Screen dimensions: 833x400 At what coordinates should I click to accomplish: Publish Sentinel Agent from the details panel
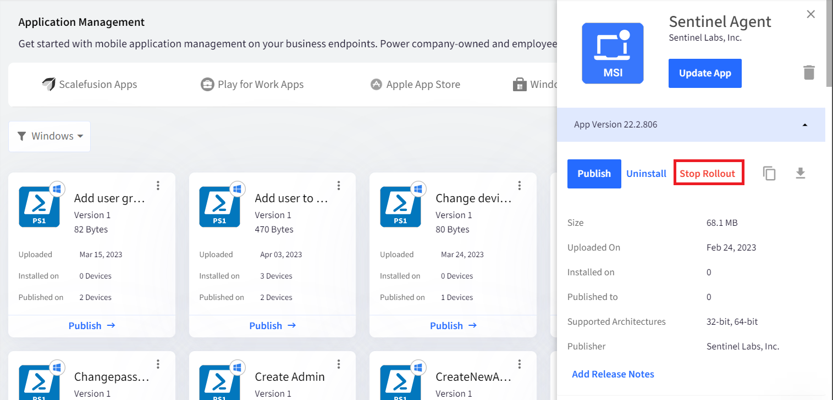point(594,174)
